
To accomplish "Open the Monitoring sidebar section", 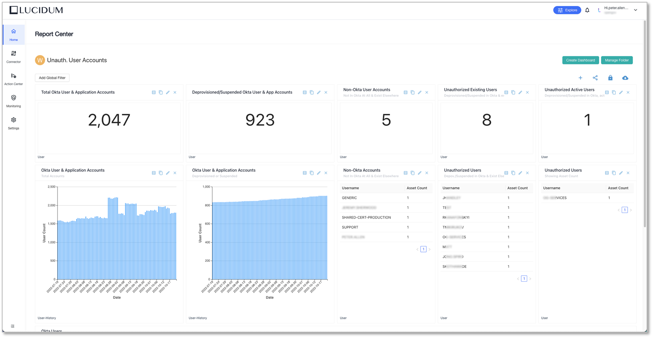I will (x=14, y=101).
